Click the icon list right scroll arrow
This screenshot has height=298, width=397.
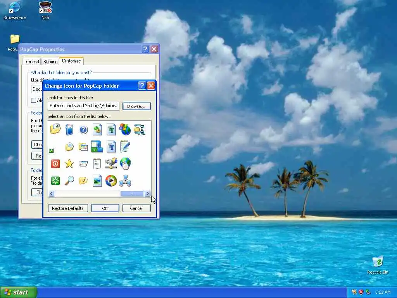[x=147, y=193]
